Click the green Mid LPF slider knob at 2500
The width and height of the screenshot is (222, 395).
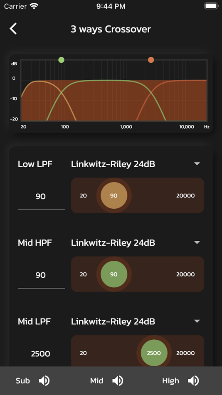[x=154, y=353]
